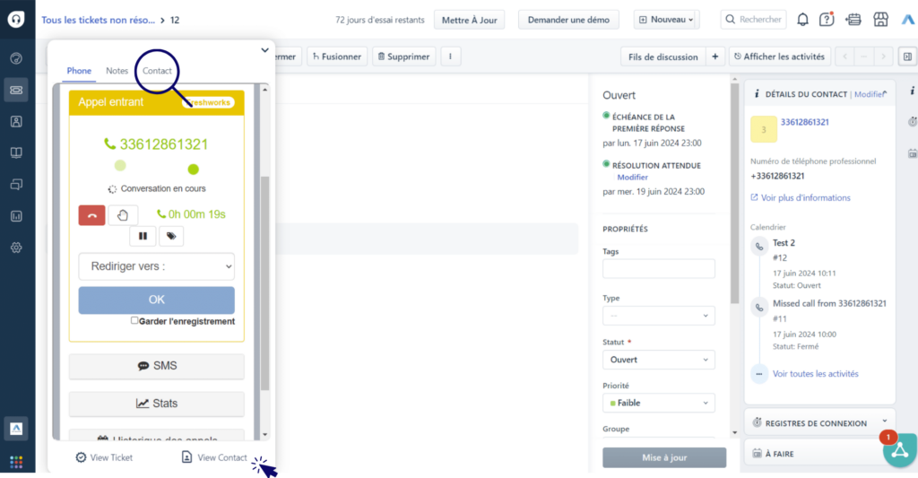Collapse the phone widget chevron

click(x=264, y=50)
